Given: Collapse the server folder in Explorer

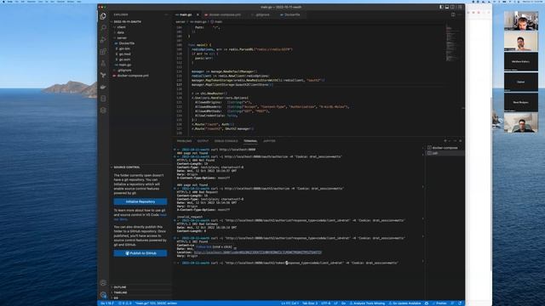Looking at the screenshot, I should coord(141,37).
